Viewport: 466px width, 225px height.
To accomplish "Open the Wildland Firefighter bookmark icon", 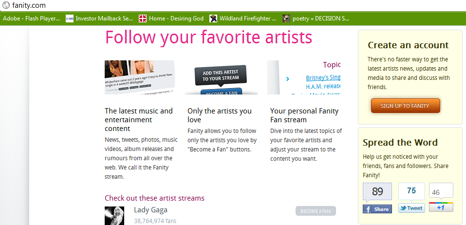I will pyautogui.click(x=213, y=19).
